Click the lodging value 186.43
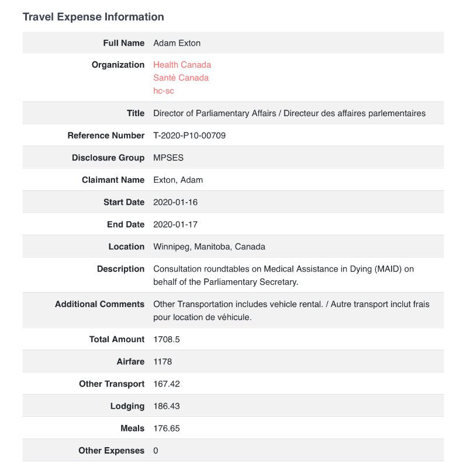Viewport: 456px width, 467px height. pyautogui.click(x=167, y=406)
